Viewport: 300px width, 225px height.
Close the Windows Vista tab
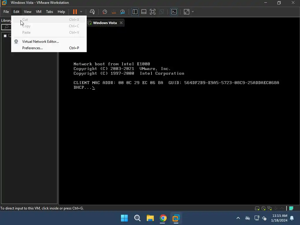121,23
